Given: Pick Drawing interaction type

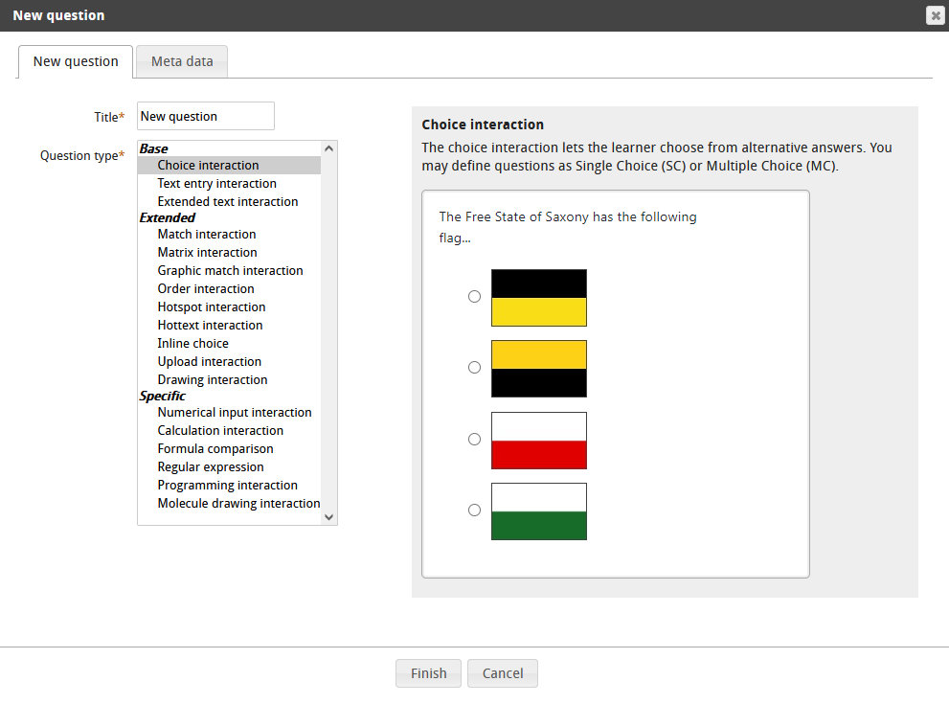Looking at the screenshot, I should point(230,379).
